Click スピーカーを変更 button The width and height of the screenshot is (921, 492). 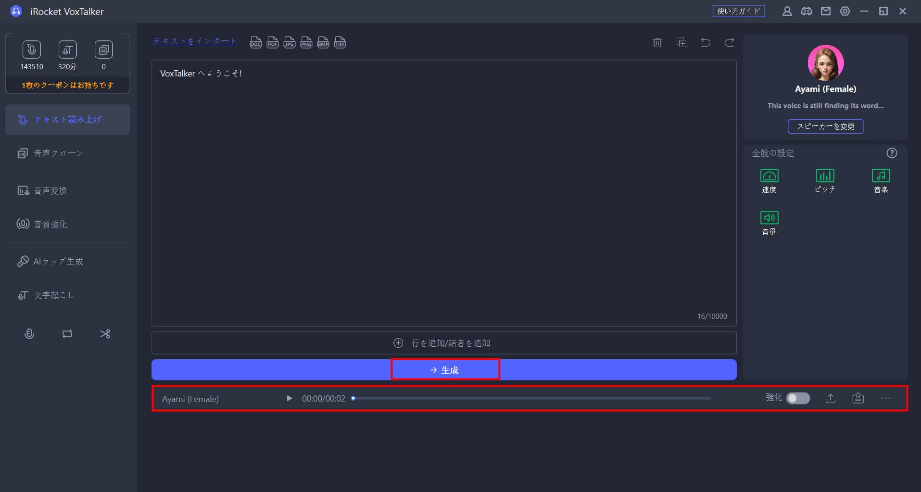826,126
